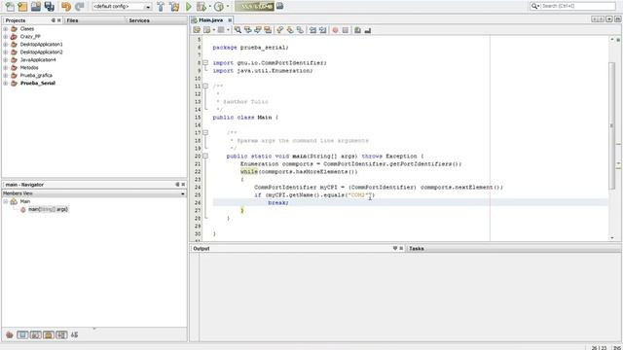Click Start Macro Recording red icon
Screen dimensions: 623x350
(335, 30)
